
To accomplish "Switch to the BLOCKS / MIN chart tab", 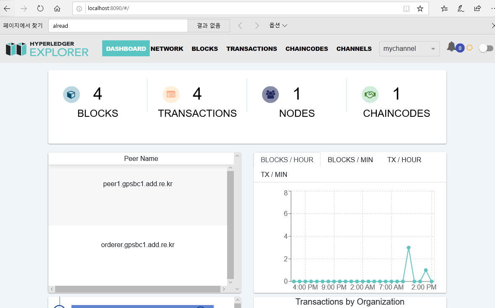I will (x=350, y=160).
